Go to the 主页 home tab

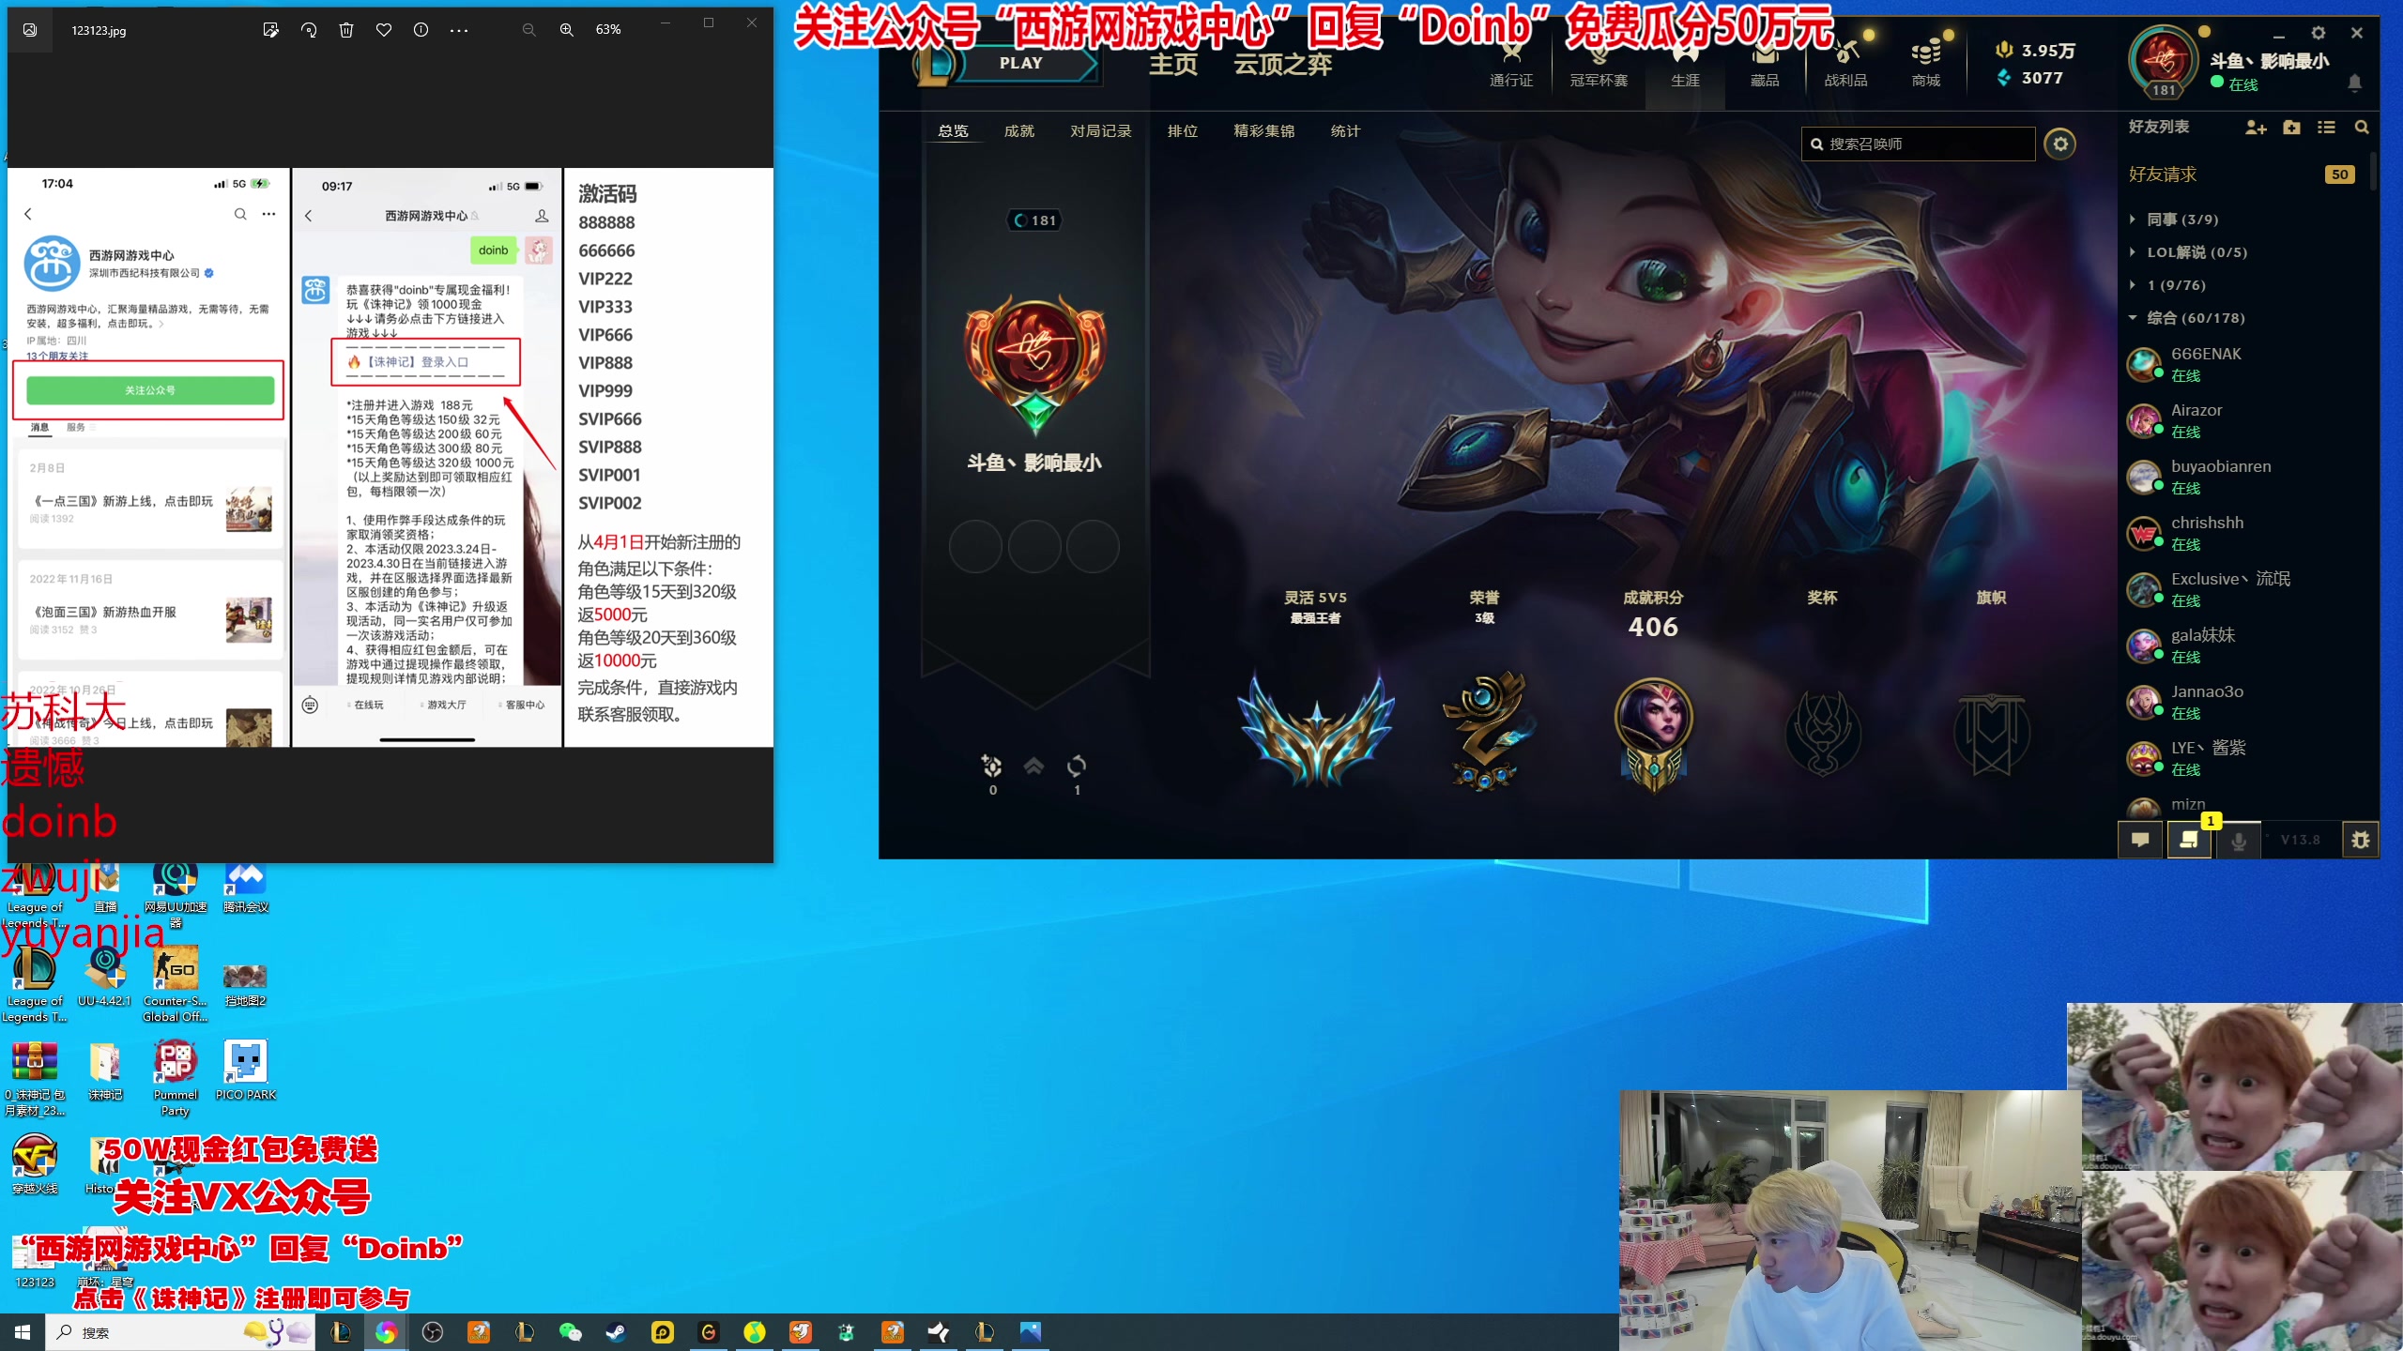1173,64
